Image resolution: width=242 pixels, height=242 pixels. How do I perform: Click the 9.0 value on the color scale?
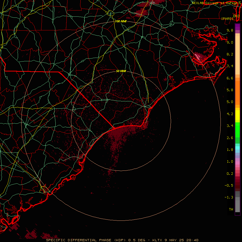tap(230, 42)
